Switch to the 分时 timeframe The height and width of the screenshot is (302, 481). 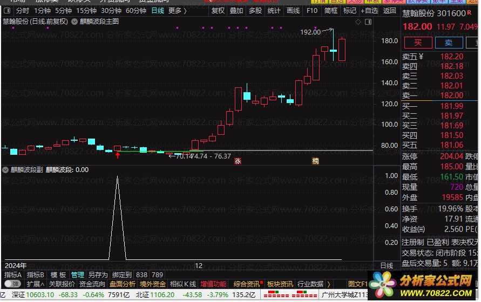[x=22, y=11]
